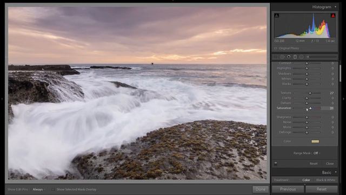346x195 pixels.
Task: Toggle the shadow clipping indicator in histogram
Action: click(276, 16)
